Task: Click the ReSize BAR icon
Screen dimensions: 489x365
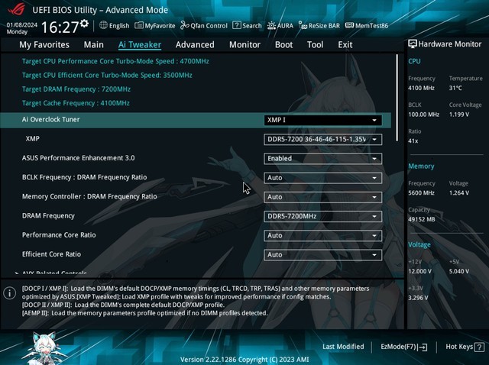Action: click(x=303, y=25)
